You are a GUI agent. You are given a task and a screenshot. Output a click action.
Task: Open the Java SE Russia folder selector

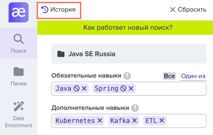click(129, 54)
